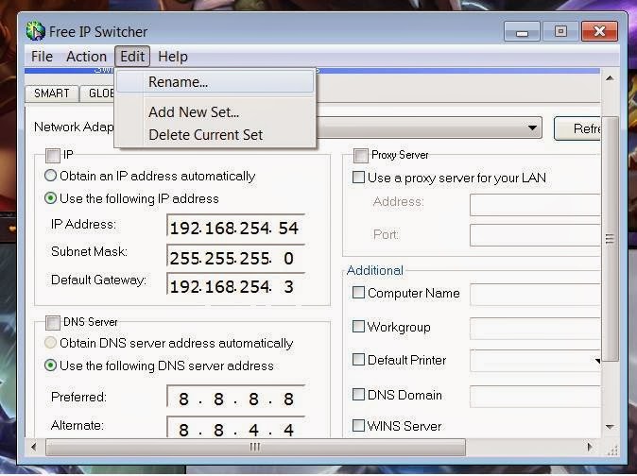Click the Computer Name text field
Image resolution: width=637 pixels, height=476 pixels.
[x=535, y=295]
